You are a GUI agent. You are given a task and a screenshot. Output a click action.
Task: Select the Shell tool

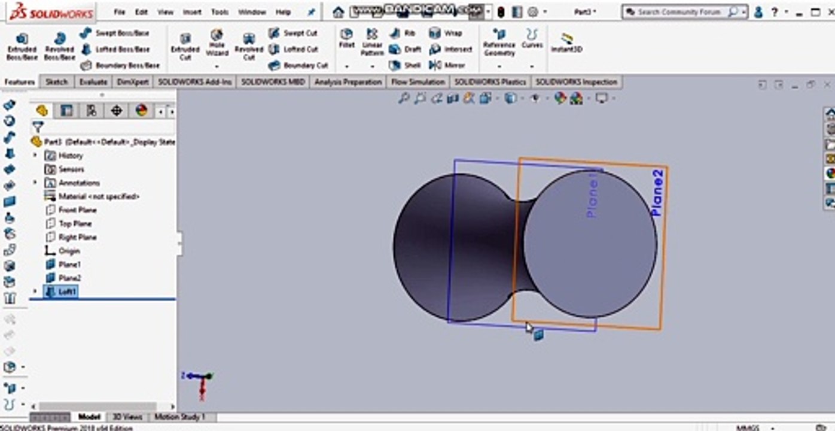click(405, 65)
